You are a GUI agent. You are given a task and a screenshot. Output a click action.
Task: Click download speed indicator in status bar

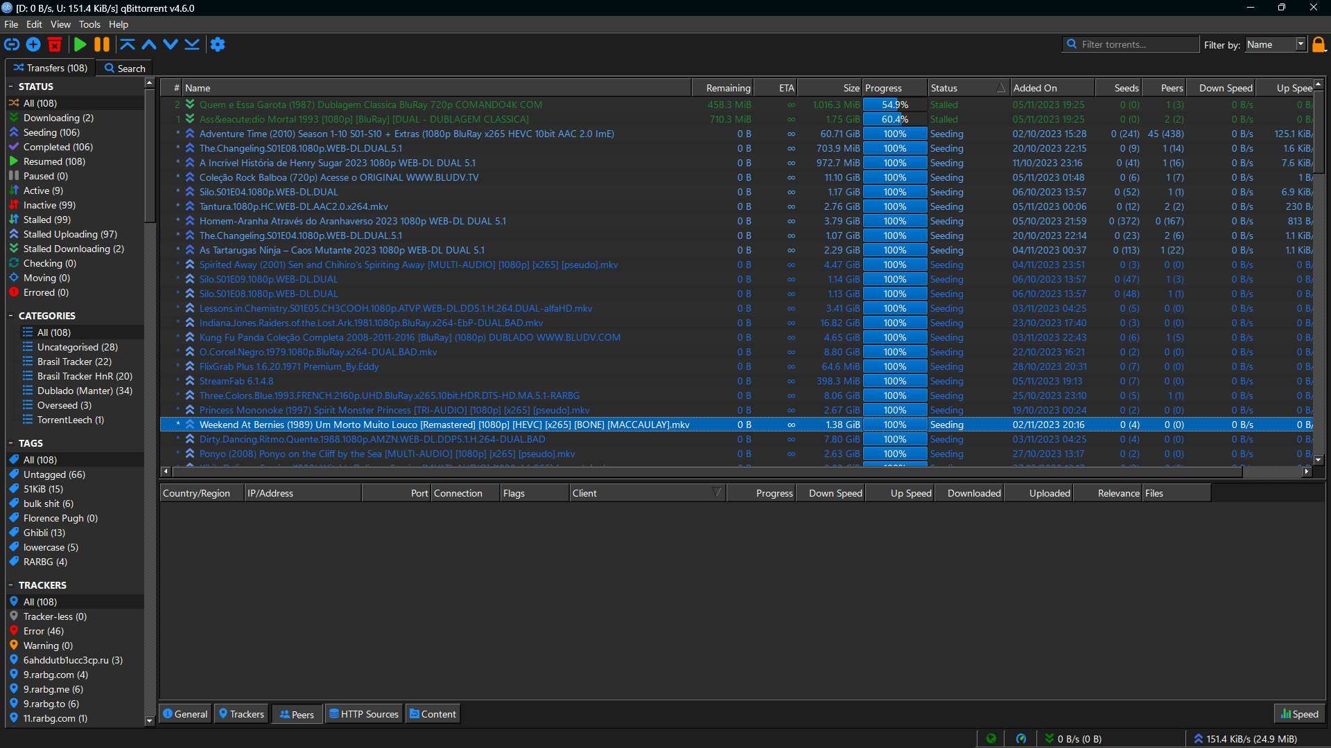tap(1074, 739)
